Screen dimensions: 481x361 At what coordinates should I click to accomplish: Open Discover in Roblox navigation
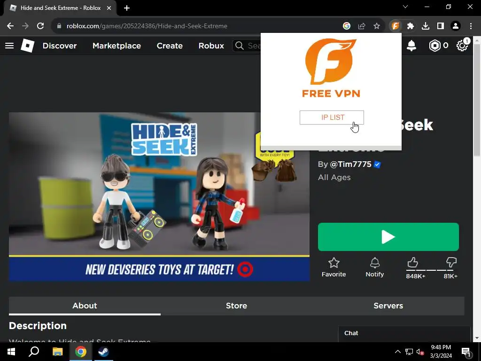(60, 46)
